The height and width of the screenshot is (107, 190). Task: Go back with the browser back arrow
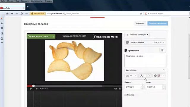[12, 14]
